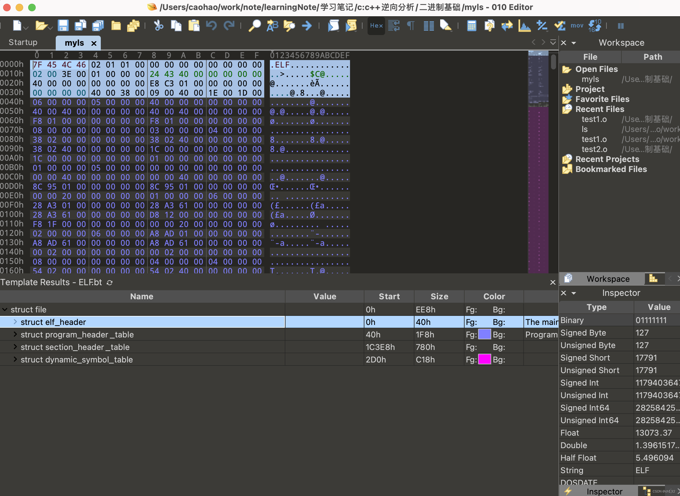Image resolution: width=680 pixels, height=496 pixels.
Task: Click the Open File folder icon
Action: point(41,26)
